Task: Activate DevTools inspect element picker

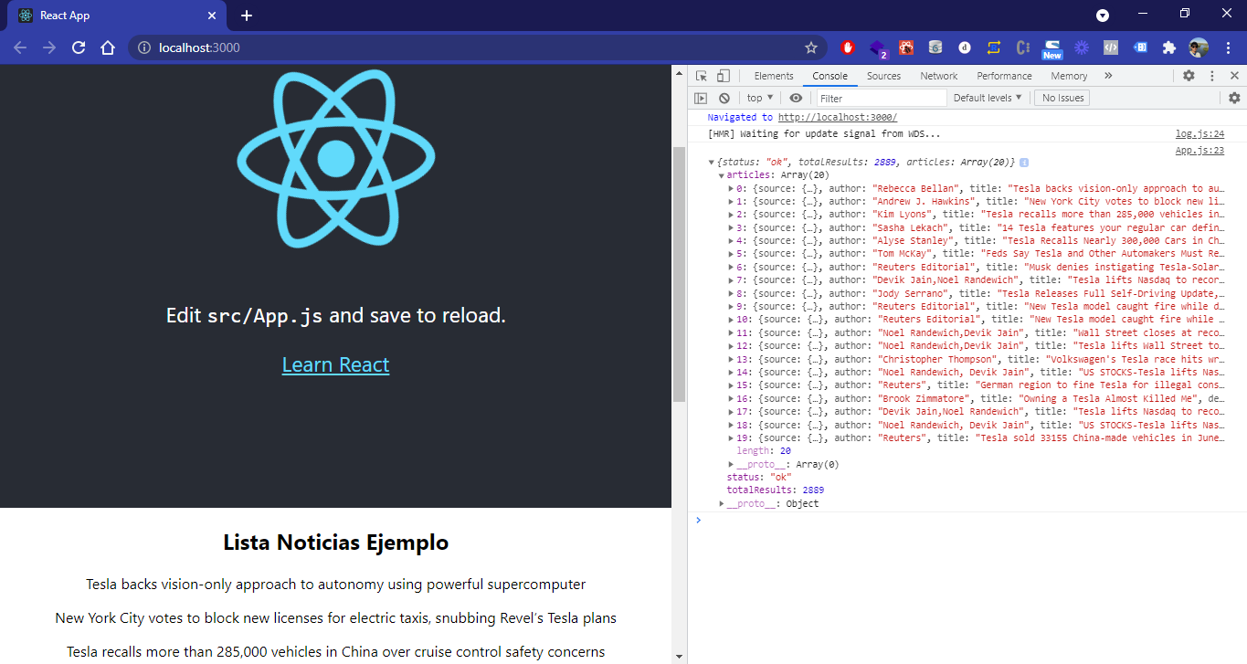Action: click(x=702, y=76)
